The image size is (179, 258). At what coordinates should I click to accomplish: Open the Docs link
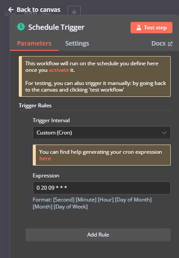tap(162, 43)
